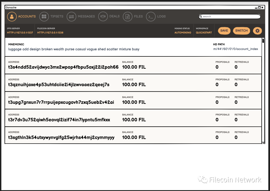The height and width of the screenshot is (191, 270).
Task: Select address t3r7dv3u752qiwh5eovql2izif74in7lypntu5mfkxx
Action: pyautogui.click(x=59, y=120)
